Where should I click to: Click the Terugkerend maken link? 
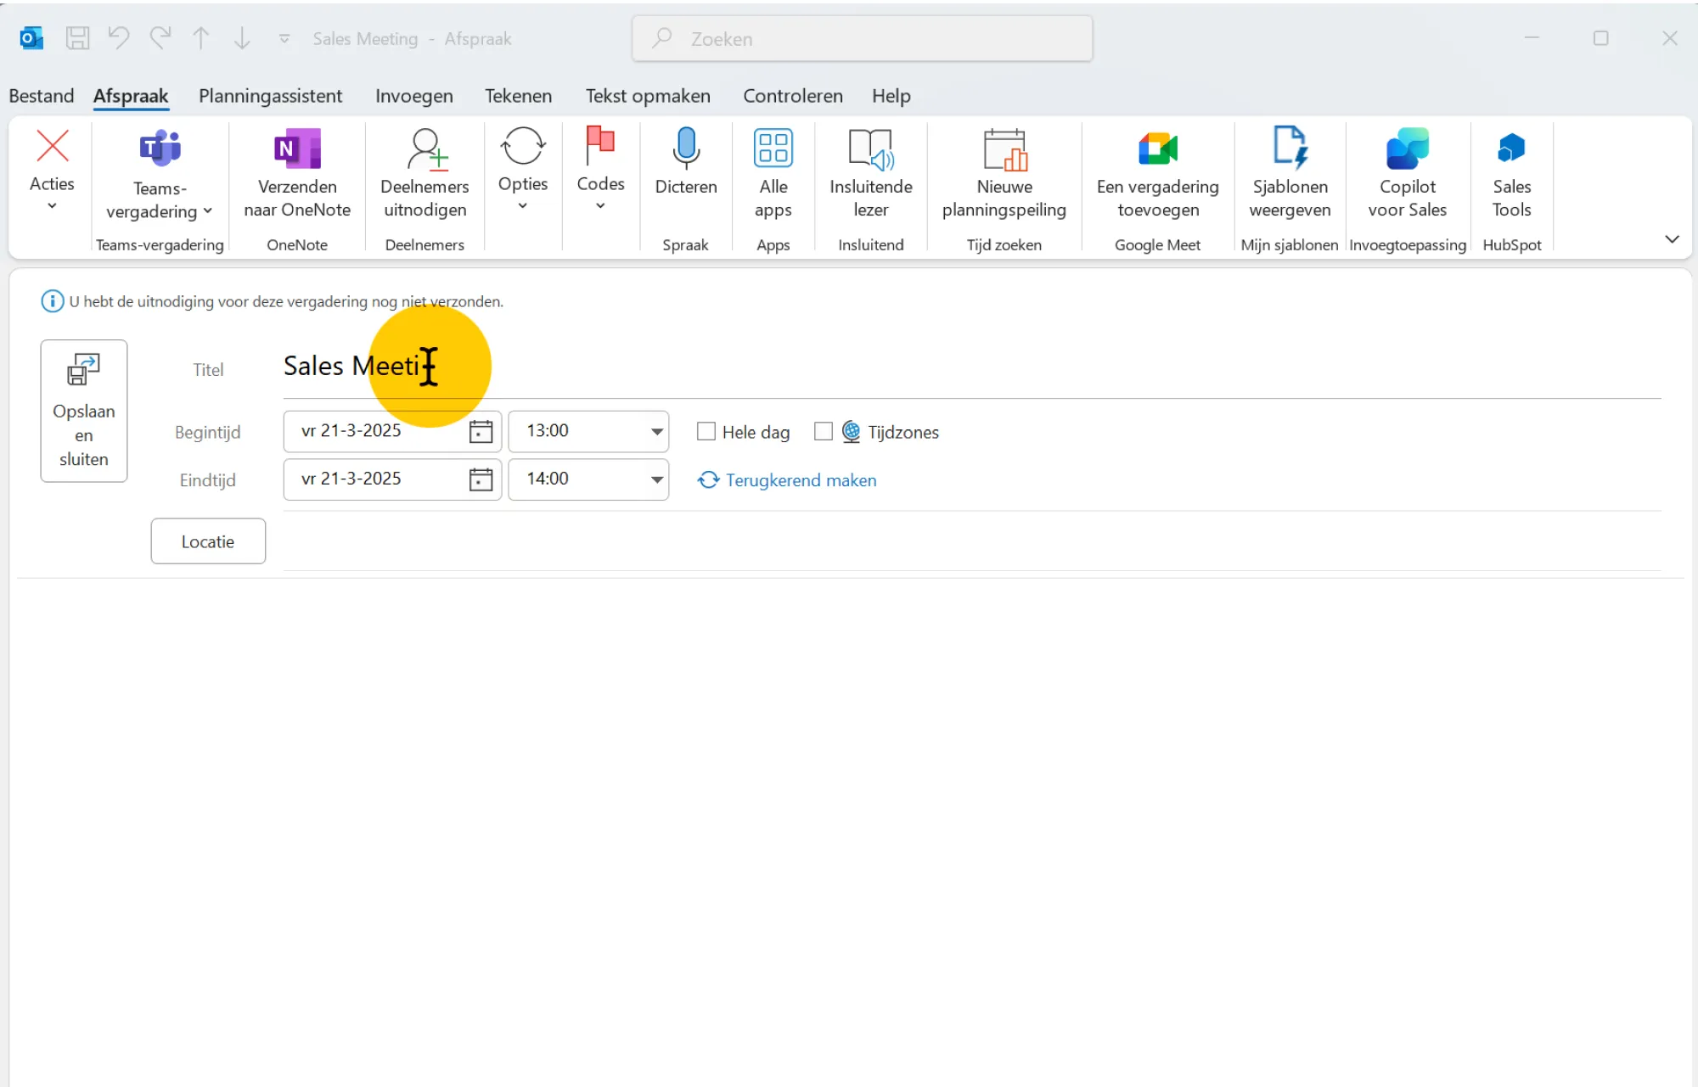pyautogui.click(x=800, y=480)
